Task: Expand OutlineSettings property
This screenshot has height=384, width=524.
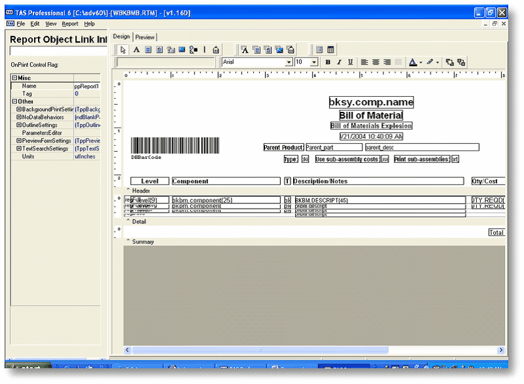Action: pos(19,125)
